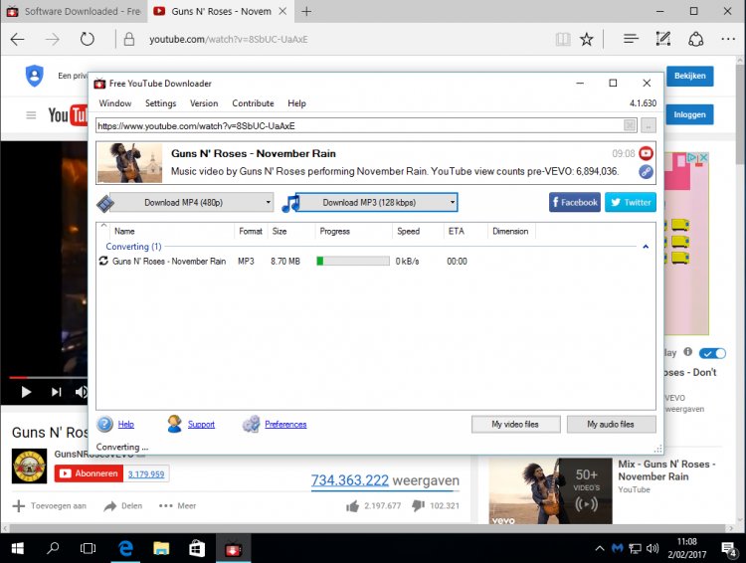Viewport: 746px width, 563px height.
Task: Click the Preferences gear icon
Action: 251,424
